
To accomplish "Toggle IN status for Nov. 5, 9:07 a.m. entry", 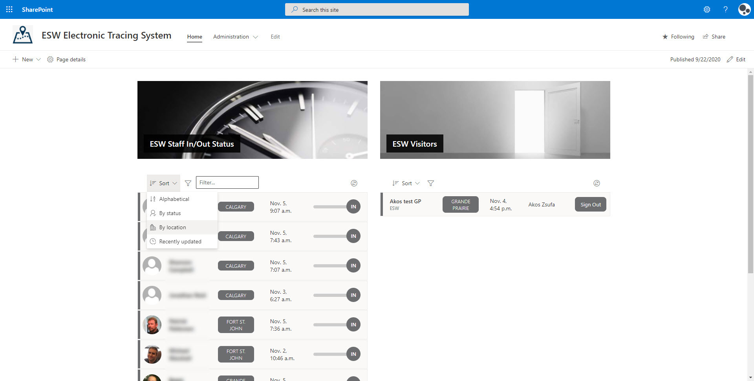I will tap(353, 207).
